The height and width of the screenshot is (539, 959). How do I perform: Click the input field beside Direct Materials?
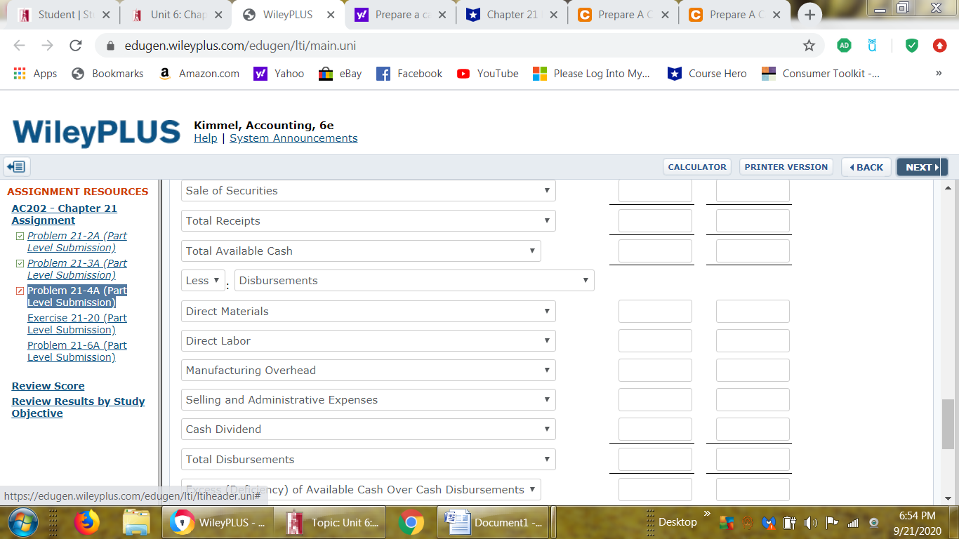click(x=654, y=311)
